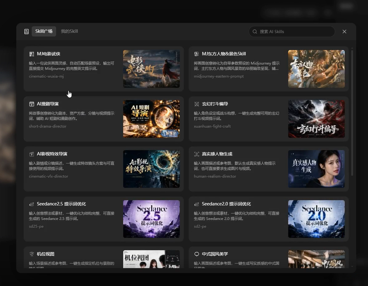The height and width of the screenshot is (286, 368).
Task: Click the MJ电影武侠 skill icon
Action: click(x=31, y=54)
